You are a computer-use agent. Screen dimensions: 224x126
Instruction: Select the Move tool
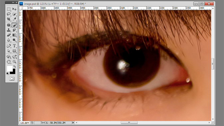(x=14, y=9)
